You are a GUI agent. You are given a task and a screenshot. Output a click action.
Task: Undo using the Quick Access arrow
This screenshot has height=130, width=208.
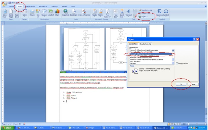click(13, 3)
